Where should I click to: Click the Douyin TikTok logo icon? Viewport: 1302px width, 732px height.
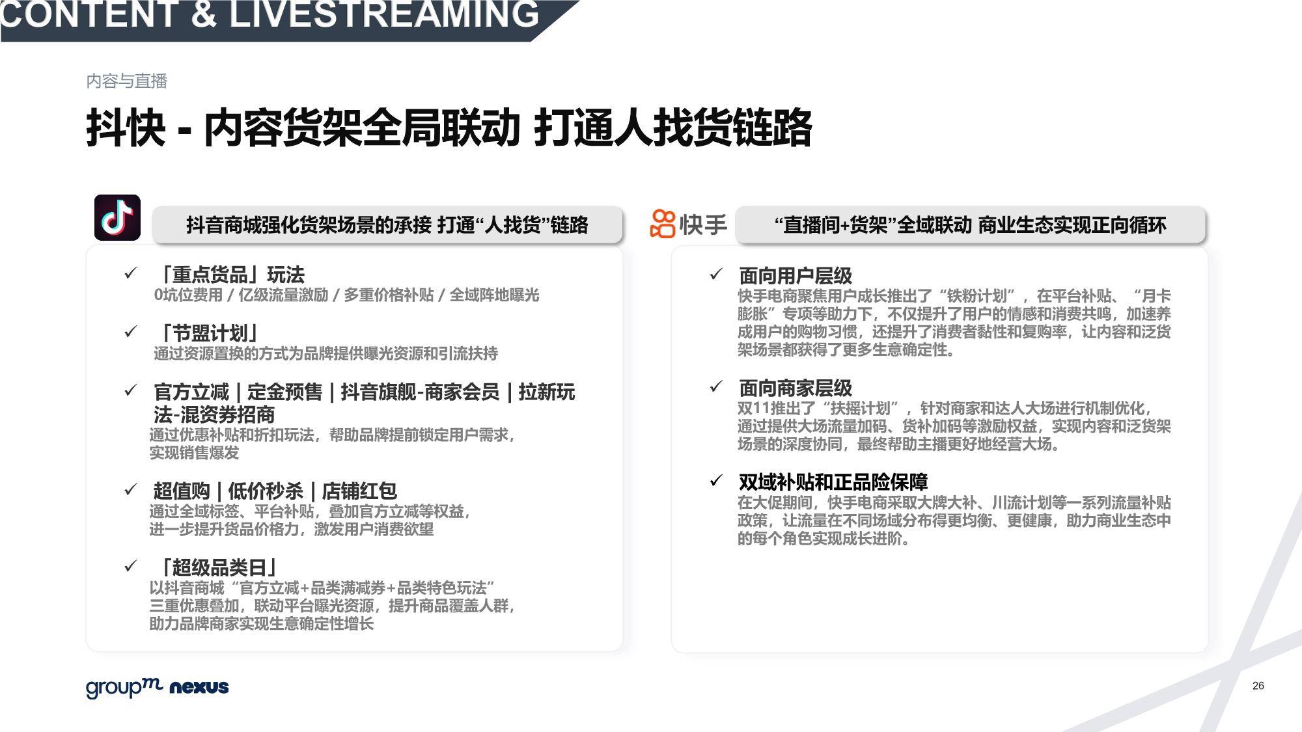pyautogui.click(x=117, y=218)
